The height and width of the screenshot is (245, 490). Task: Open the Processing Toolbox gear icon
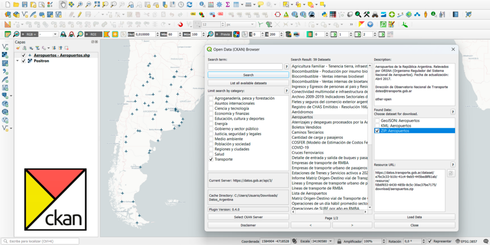coord(219,5)
